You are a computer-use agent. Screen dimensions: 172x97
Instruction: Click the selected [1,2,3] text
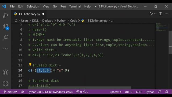coord(44,70)
